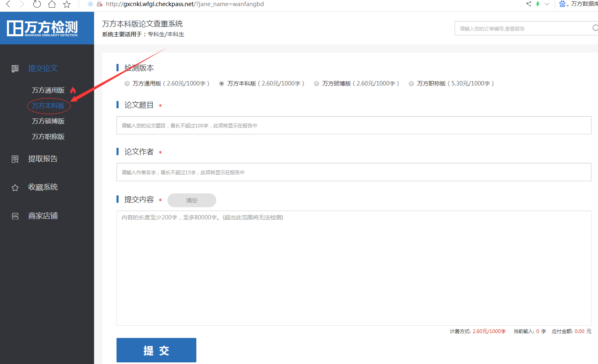Screen dimensions: 598x364
Task: Click the green lightning bolt icon
Action: click(x=538, y=4)
